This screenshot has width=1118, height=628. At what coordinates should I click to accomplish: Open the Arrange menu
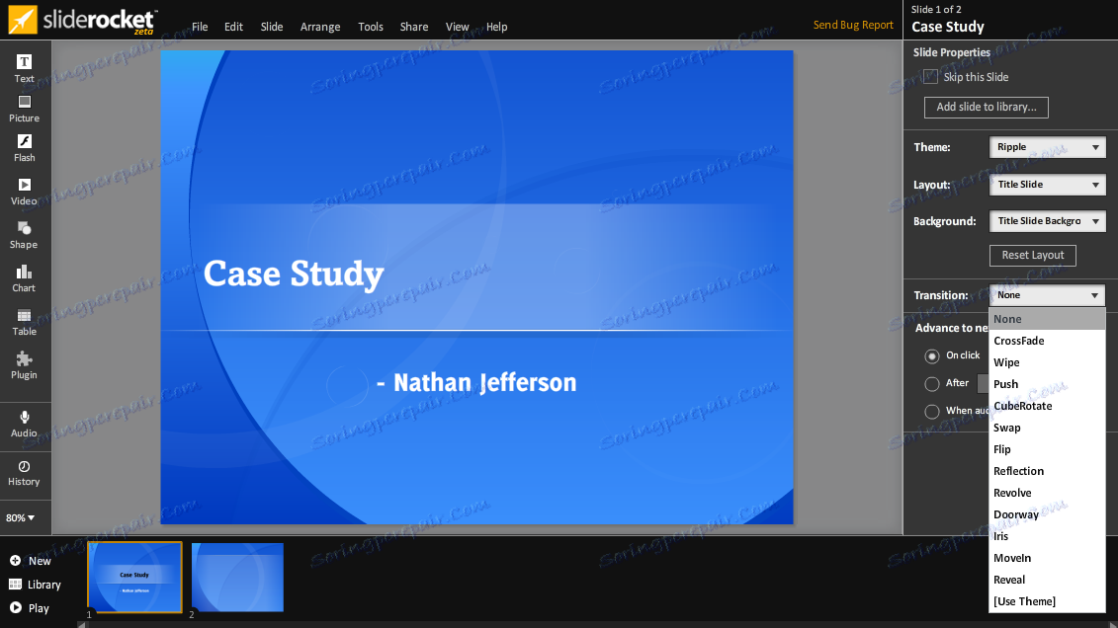pos(320,27)
